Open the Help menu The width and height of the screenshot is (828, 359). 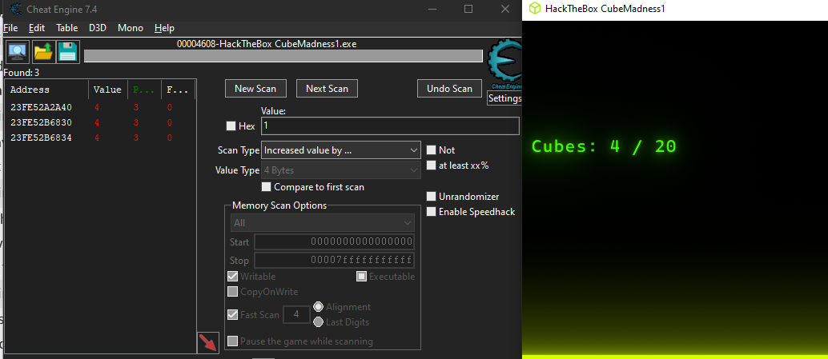coord(164,28)
